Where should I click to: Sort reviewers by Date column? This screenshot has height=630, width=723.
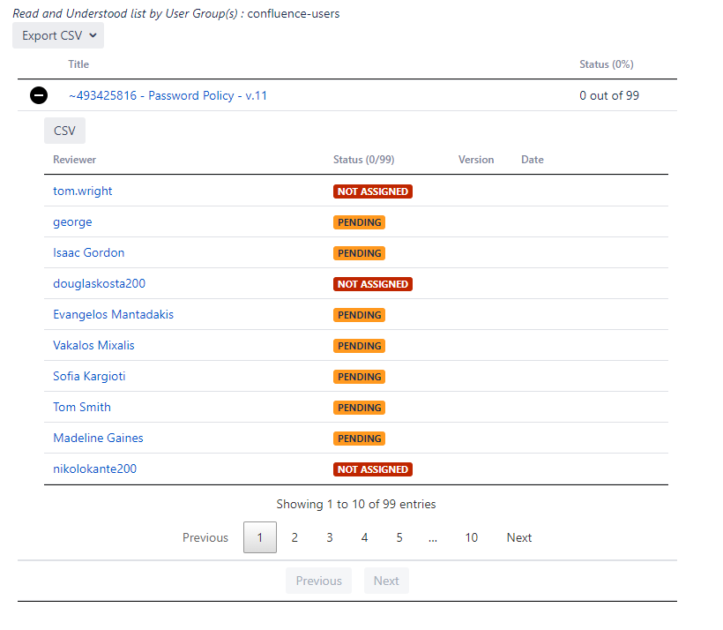click(x=533, y=160)
